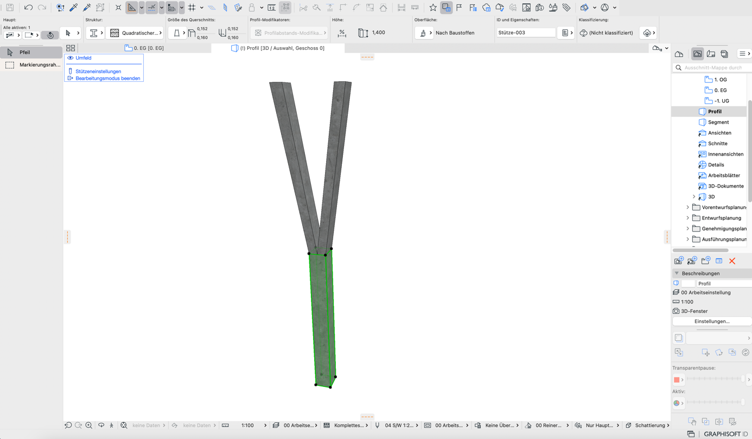Click Bearbeitungsmodus beenden link
The height and width of the screenshot is (439, 752).
pos(107,79)
